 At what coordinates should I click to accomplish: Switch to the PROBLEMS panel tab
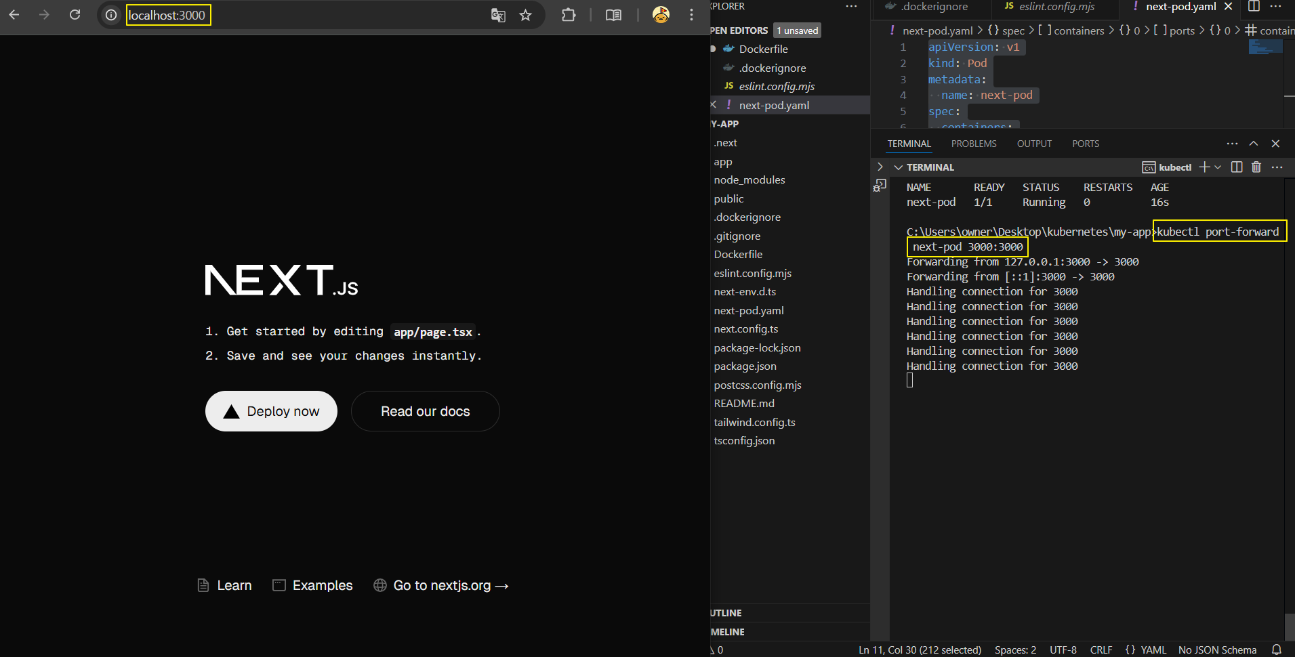point(974,144)
